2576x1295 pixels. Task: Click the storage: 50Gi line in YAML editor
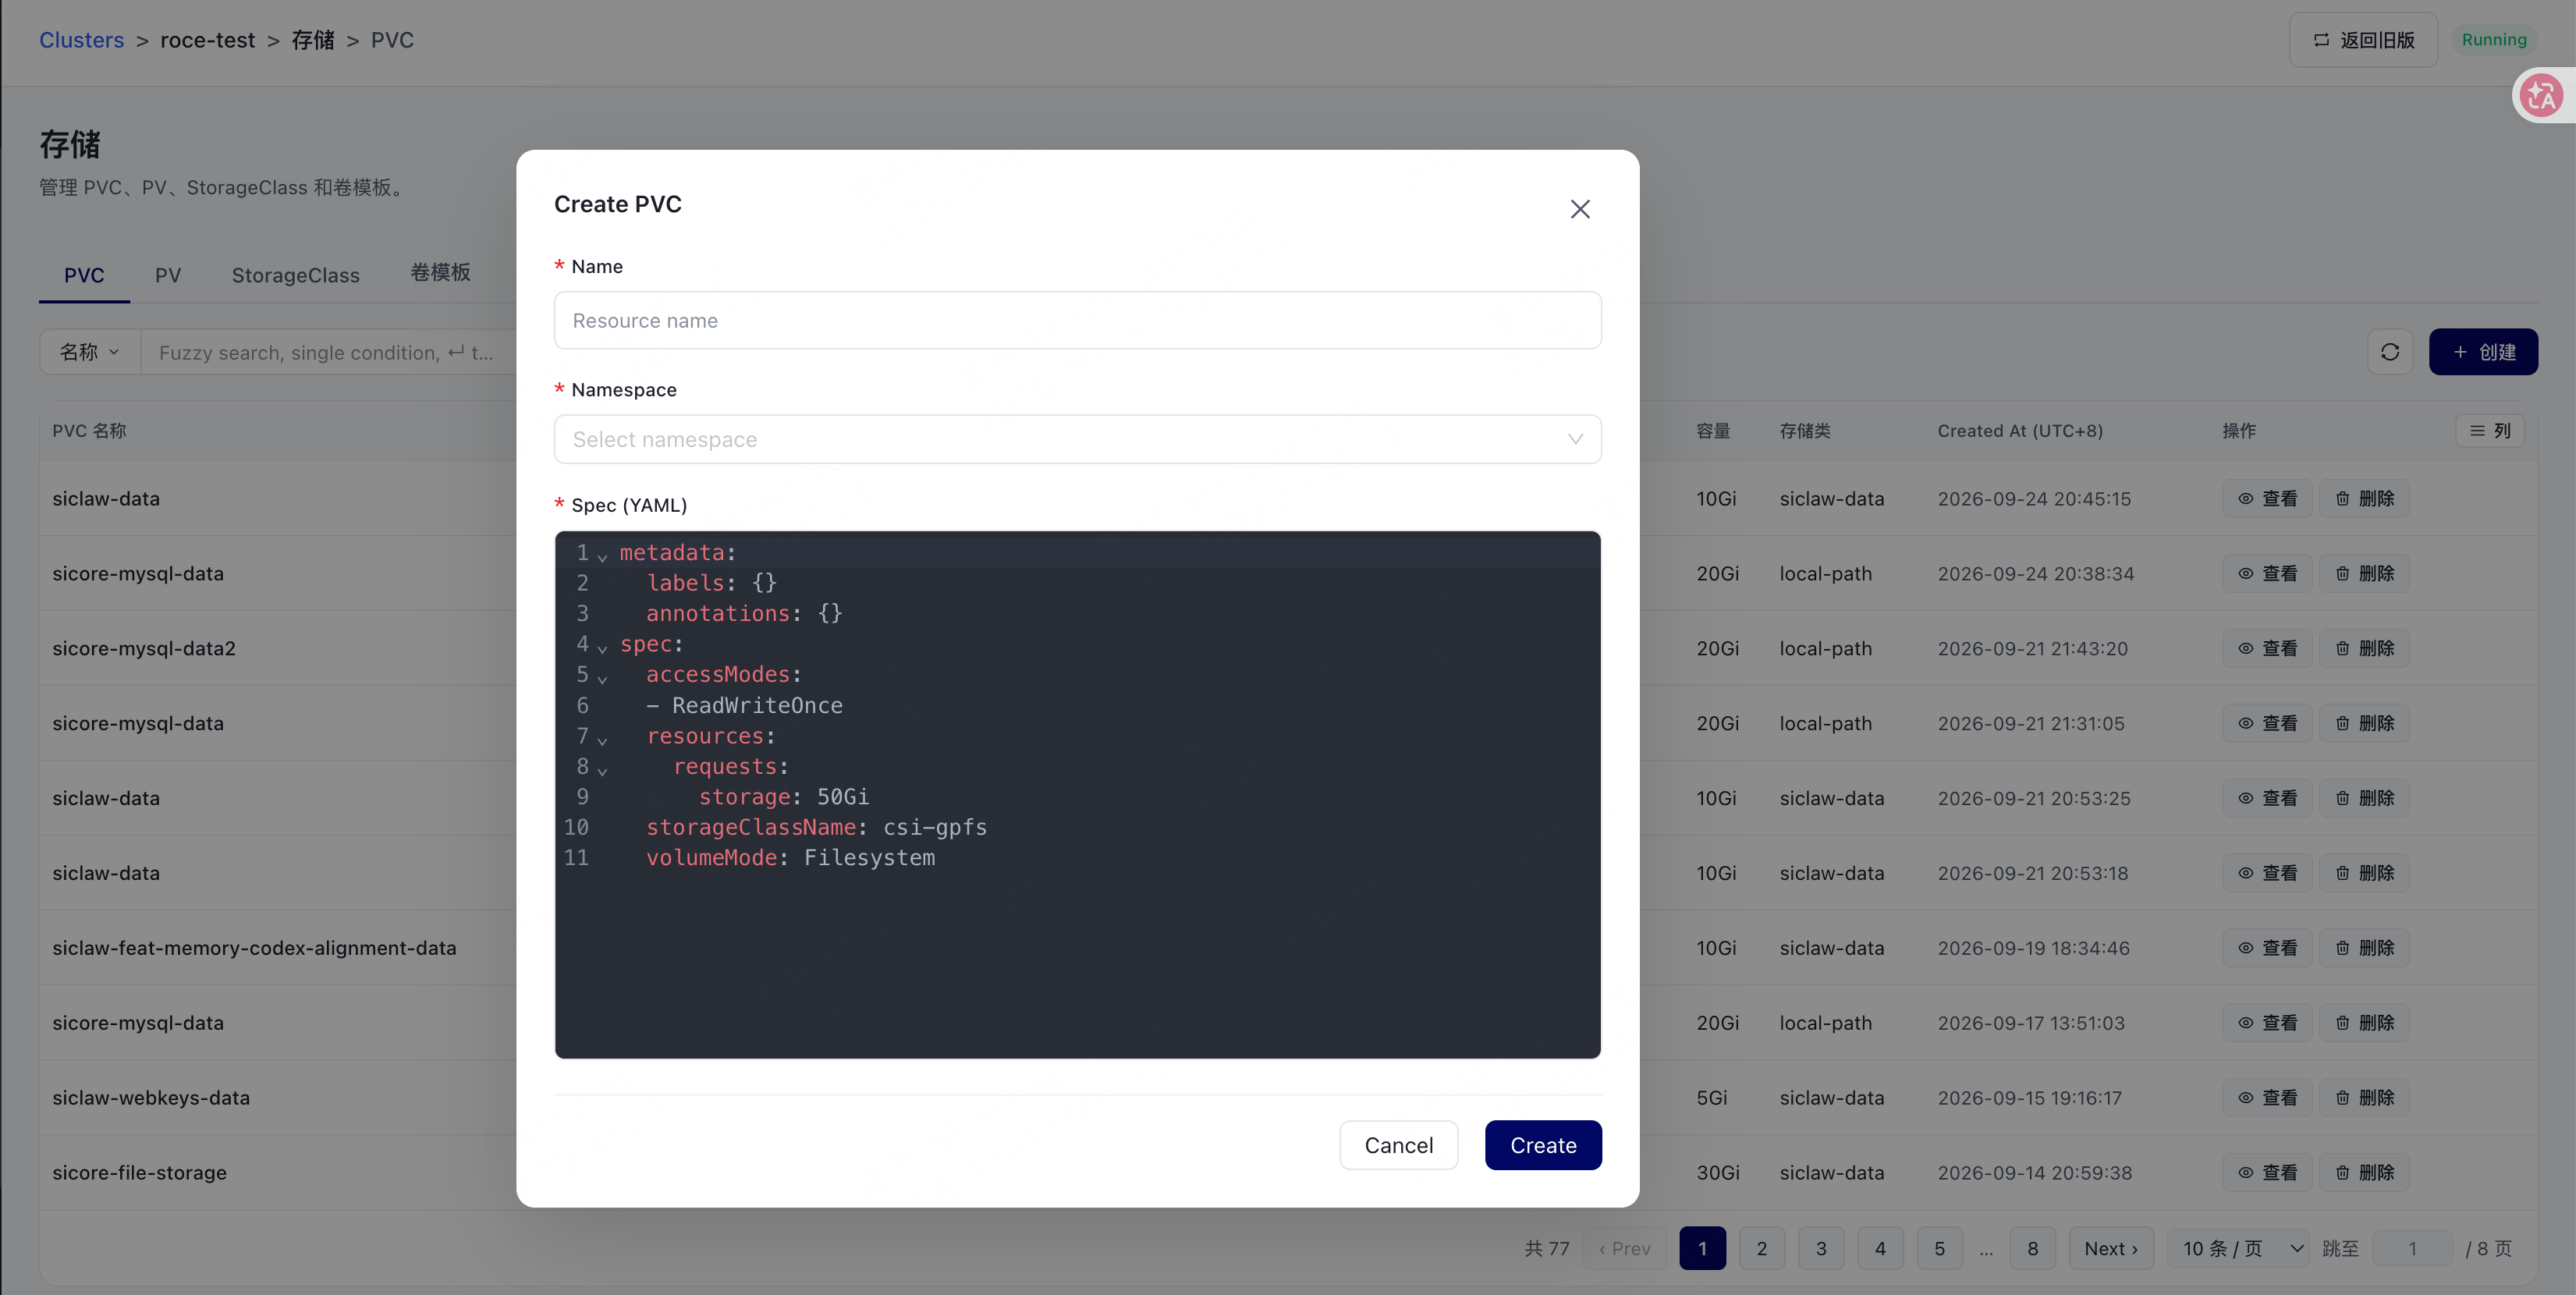tap(783, 797)
